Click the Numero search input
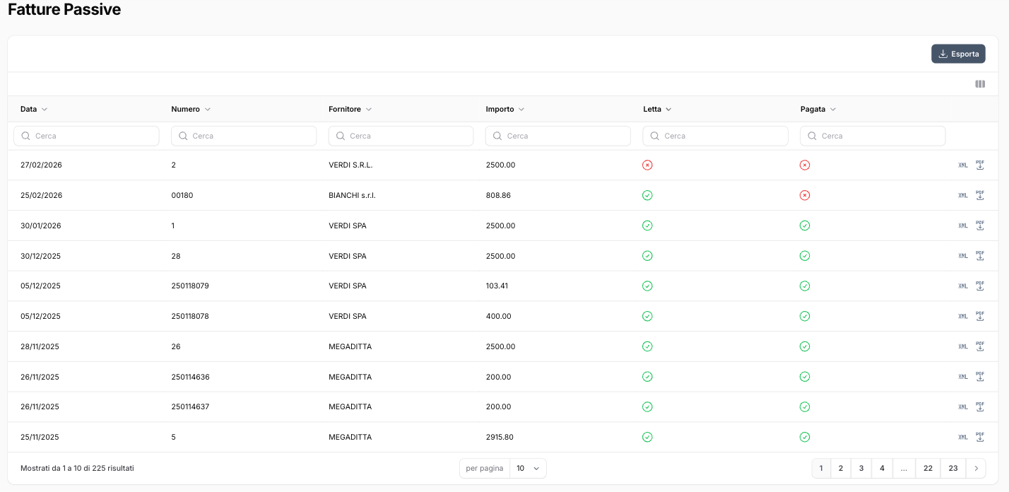 [x=244, y=136]
